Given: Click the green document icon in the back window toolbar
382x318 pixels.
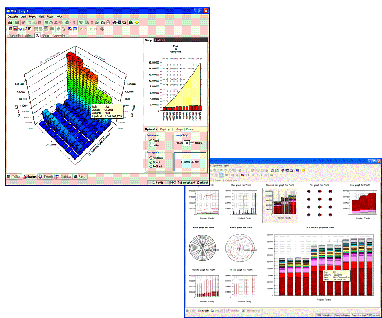Looking at the screenshot, I should pyautogui.click(x=277, y=170).
